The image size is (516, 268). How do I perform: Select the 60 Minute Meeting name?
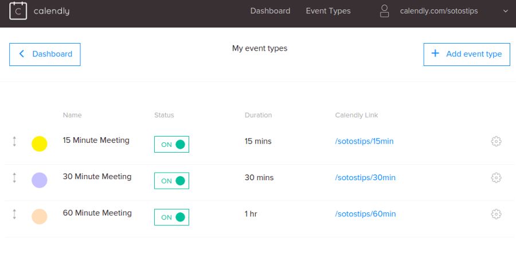pos(97,213)
